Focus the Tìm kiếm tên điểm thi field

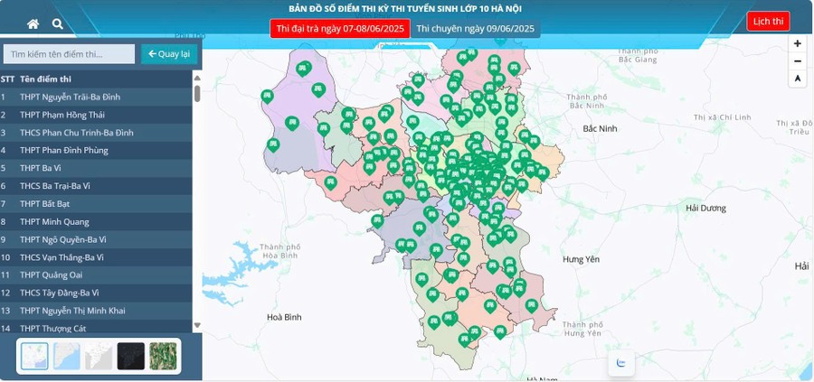click(x=69, y=54)
